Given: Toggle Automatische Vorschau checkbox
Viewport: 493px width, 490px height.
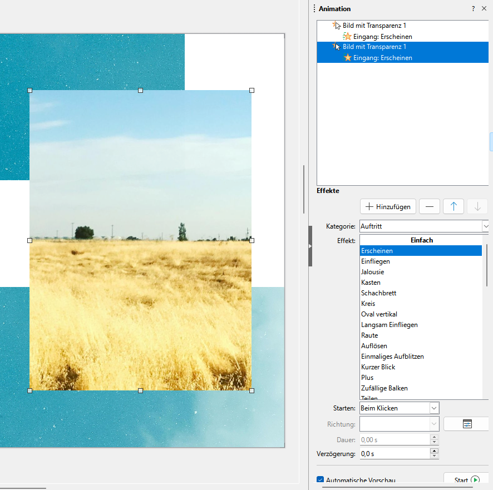Looking at the screenshot, I should tap(320, 479).
